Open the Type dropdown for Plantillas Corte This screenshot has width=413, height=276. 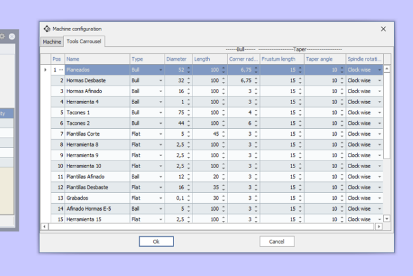(161, 134)
